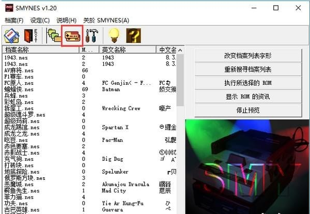Select FC原人.nes in the list
Image resolution: width=310 pixels, height=214 pixels.
click(x=19, y=83)
